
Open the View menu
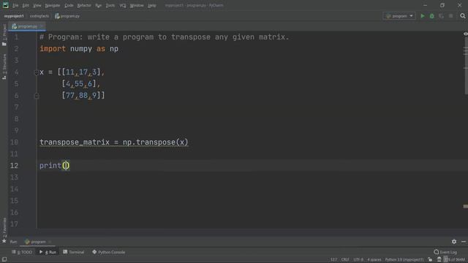pos(37,5)
